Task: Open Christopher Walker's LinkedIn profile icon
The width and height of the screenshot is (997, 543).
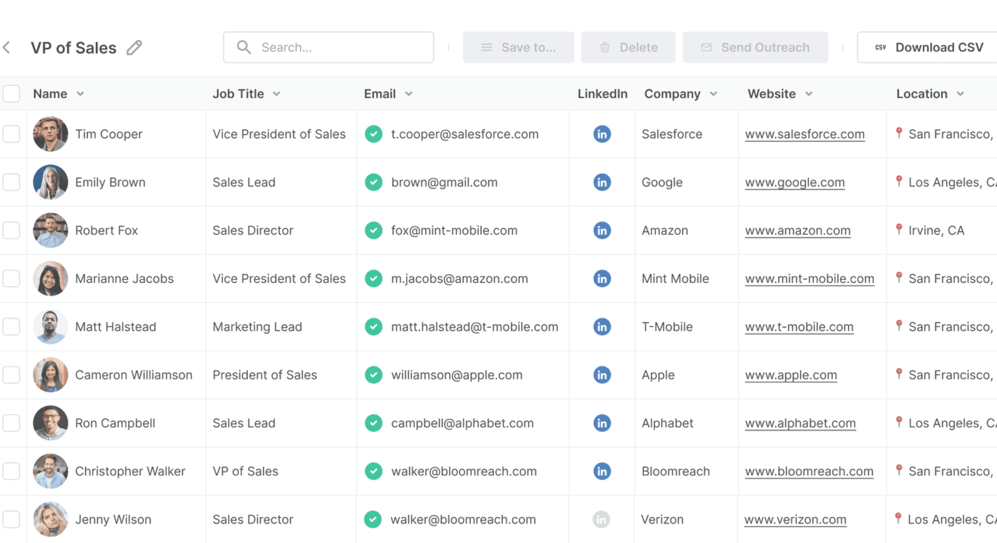Action: 602,471
